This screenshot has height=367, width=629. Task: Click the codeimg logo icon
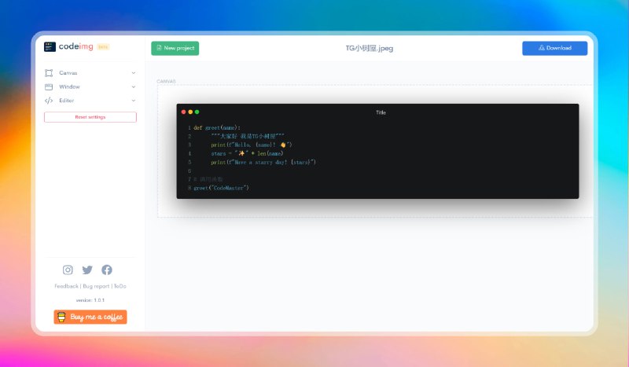(50, 47)
